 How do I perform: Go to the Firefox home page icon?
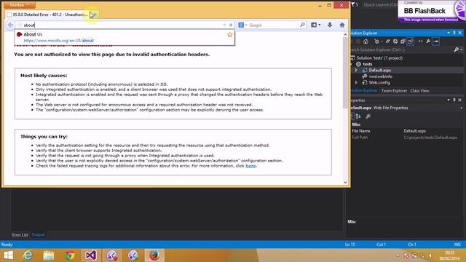point(342,25)
